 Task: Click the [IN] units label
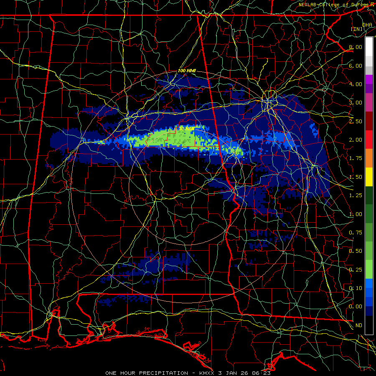coord(357,29)
